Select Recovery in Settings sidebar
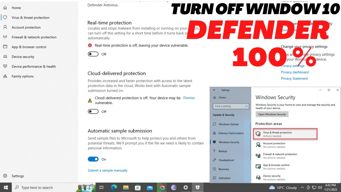Image resolution: width=341 pixels, height=192 pixels. (221, 169)
